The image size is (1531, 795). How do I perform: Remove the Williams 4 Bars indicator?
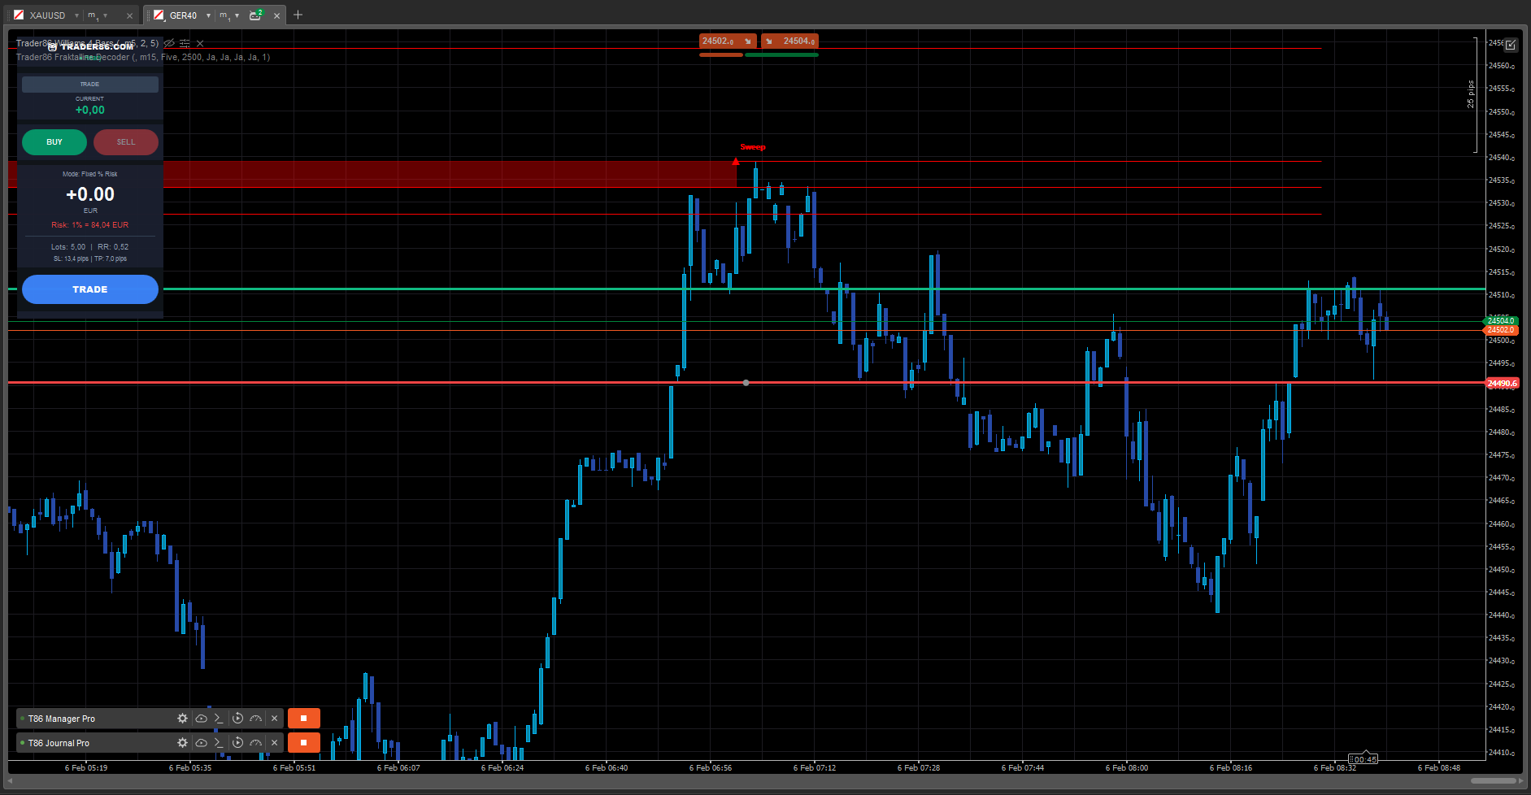click(199, 43)
